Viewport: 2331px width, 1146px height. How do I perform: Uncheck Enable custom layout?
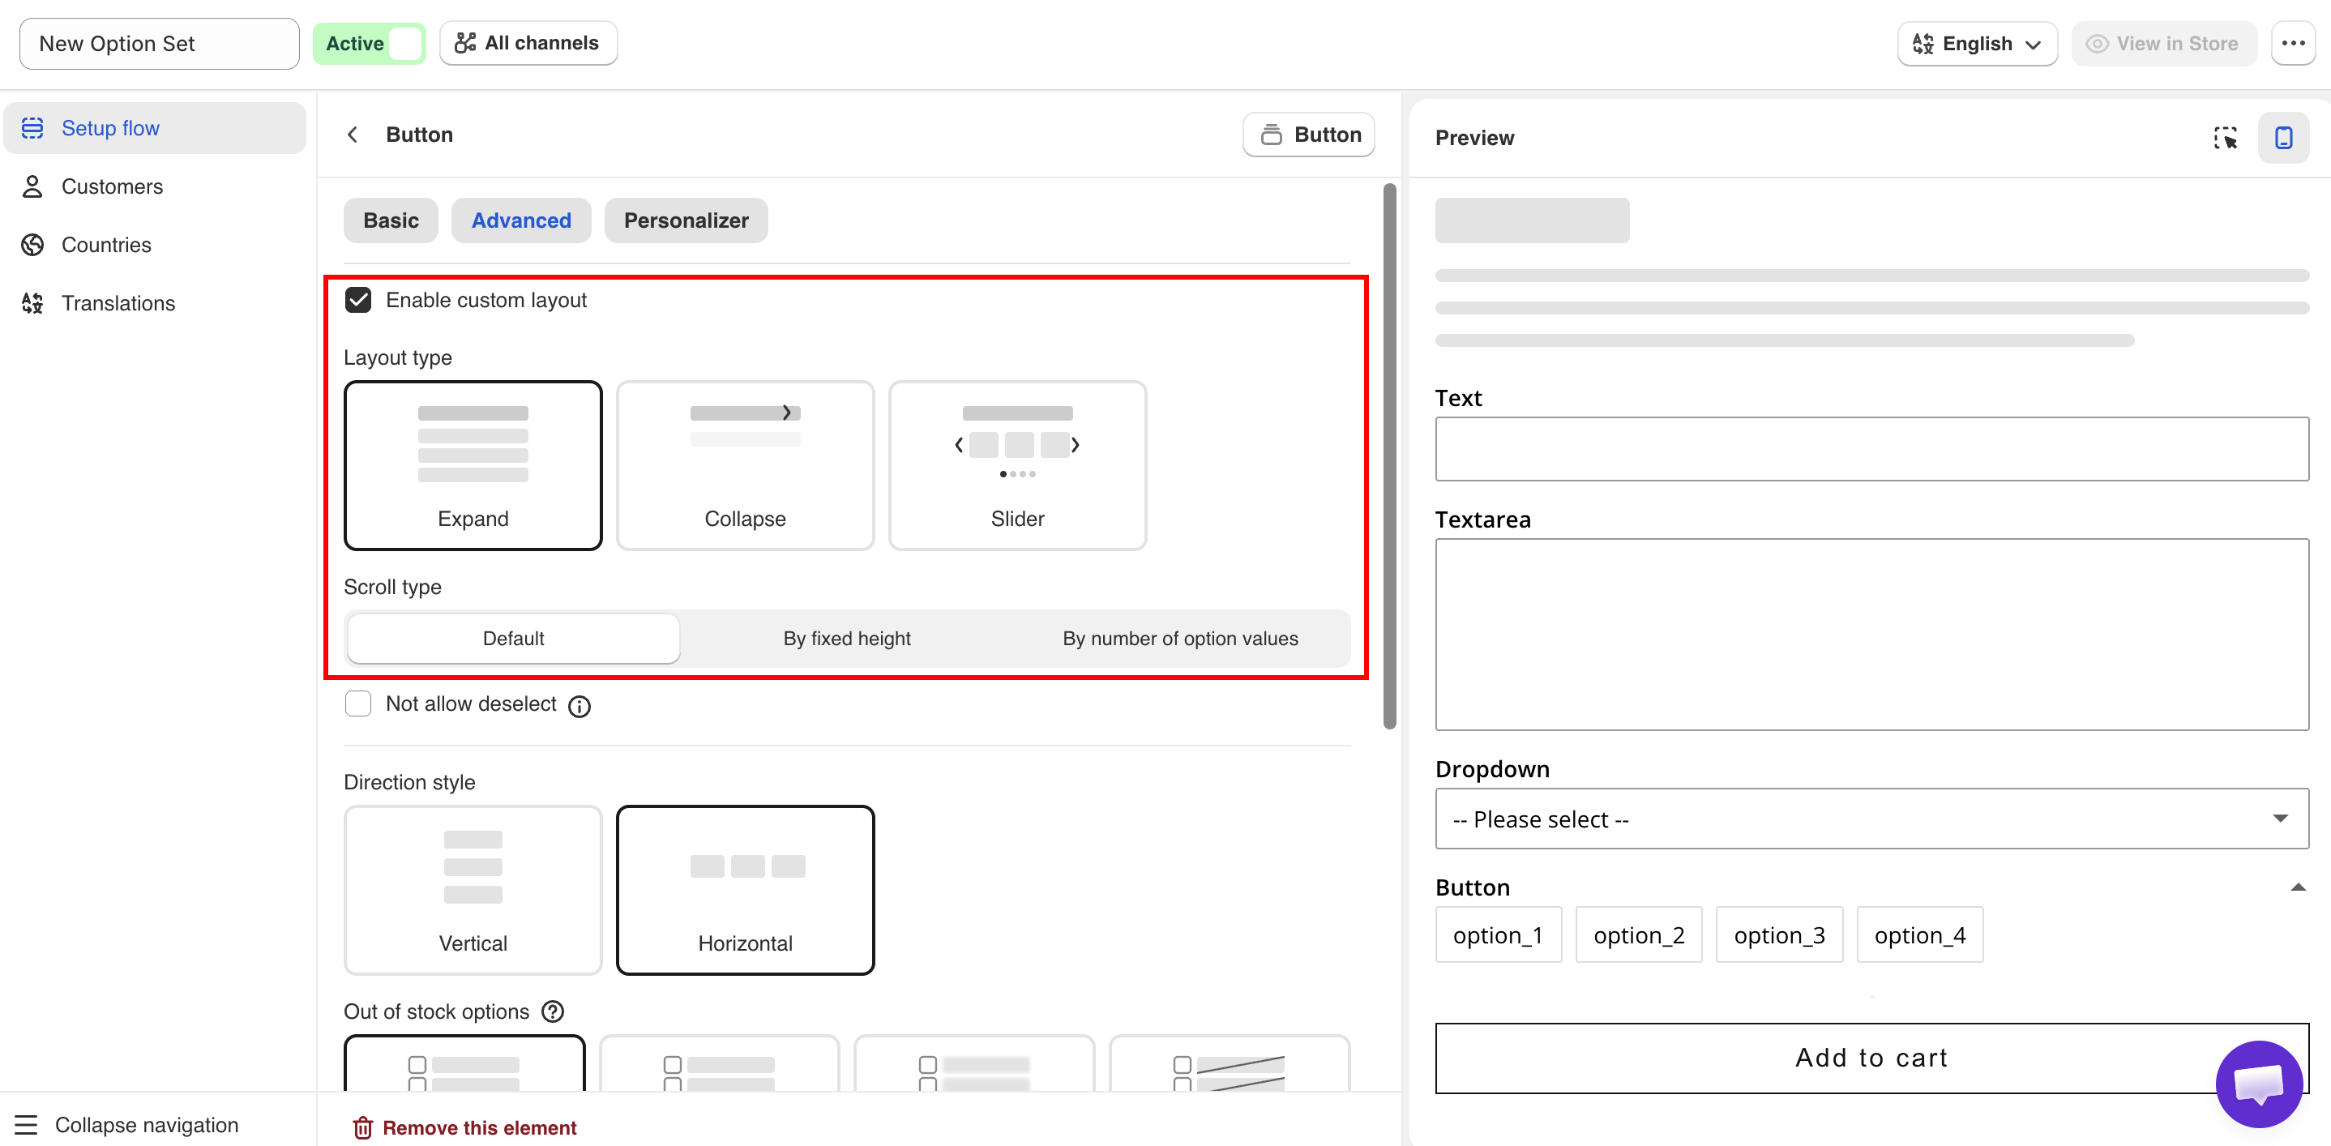pos(358,301)
